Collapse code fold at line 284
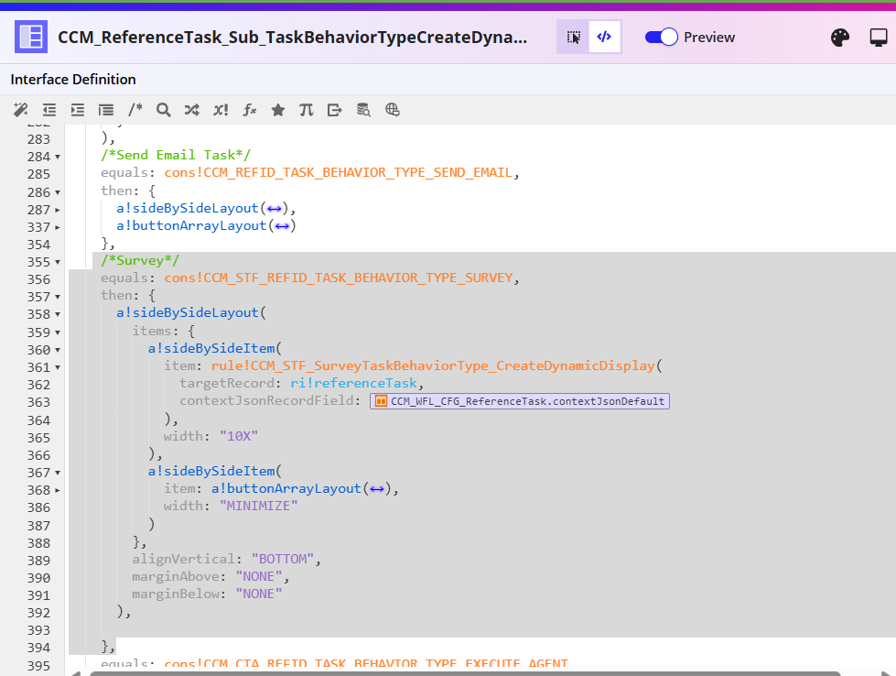The image size is (896, 676). [58, 157]
